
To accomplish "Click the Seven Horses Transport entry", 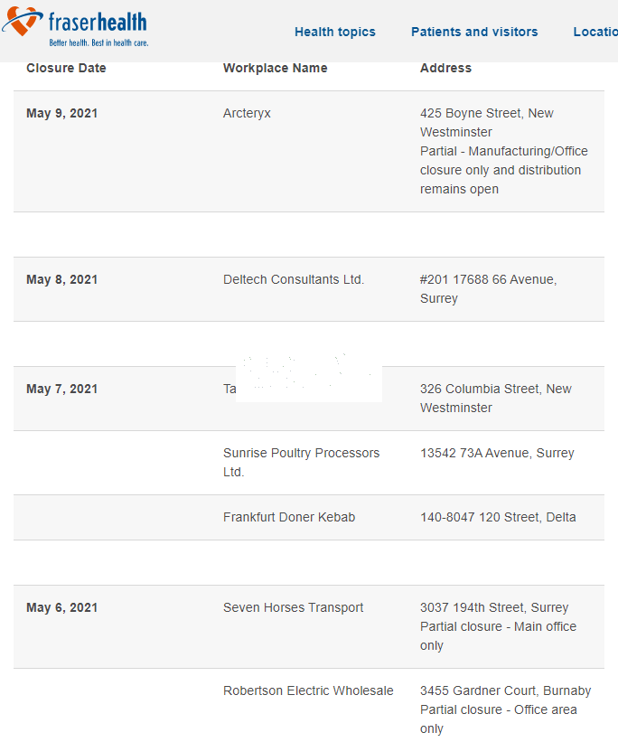I will (293, 607).
